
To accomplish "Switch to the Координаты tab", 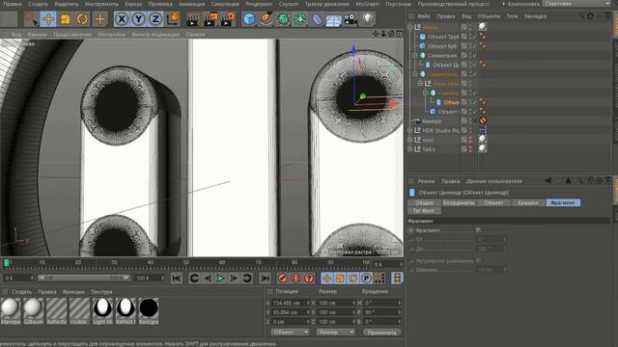I will click(459, 203).
